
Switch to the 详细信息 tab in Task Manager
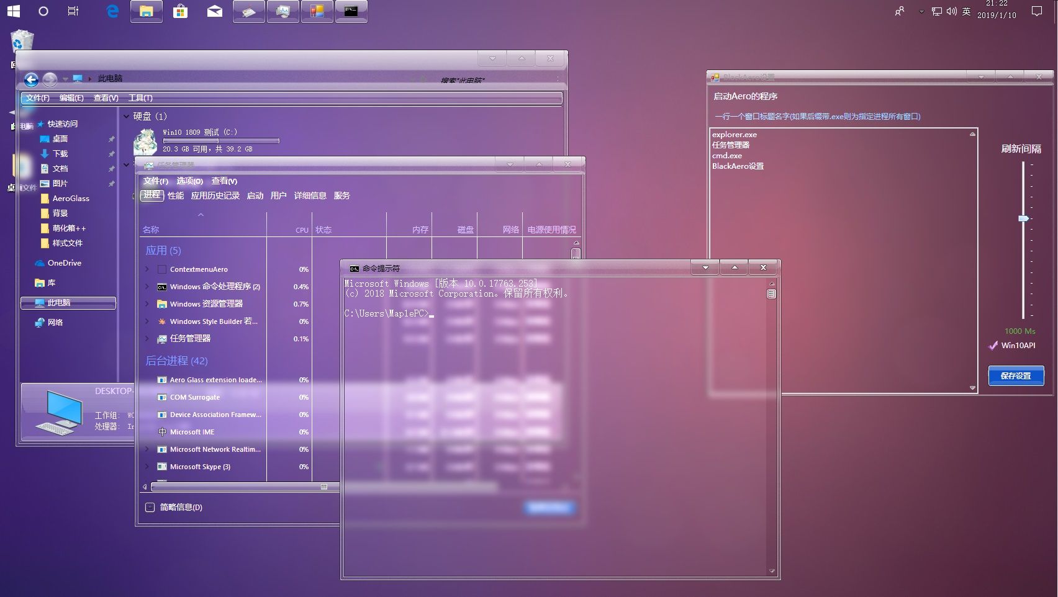310,195
